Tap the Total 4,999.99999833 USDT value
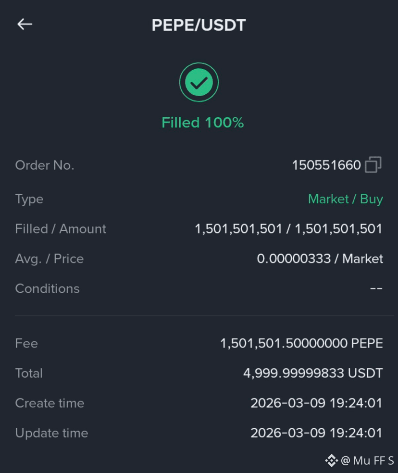 (313, 373)
